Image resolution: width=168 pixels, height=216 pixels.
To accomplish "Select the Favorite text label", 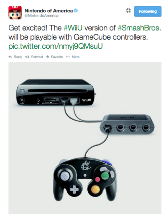I will click(x=57, y=57).
